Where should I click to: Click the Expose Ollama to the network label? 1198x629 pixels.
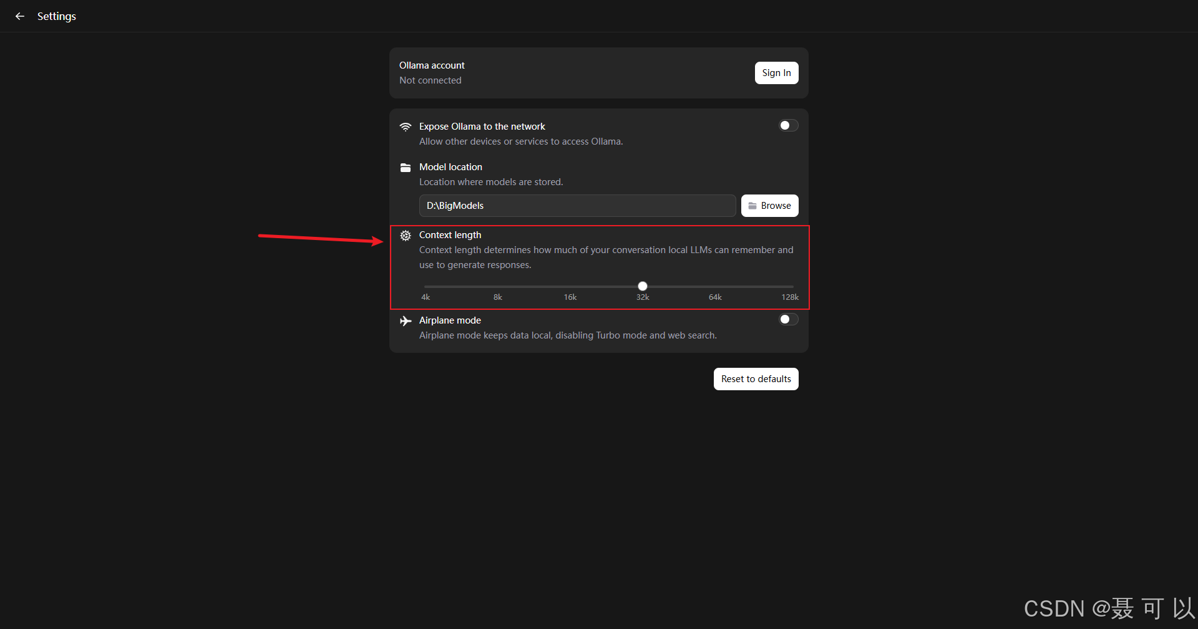(482, 127)
